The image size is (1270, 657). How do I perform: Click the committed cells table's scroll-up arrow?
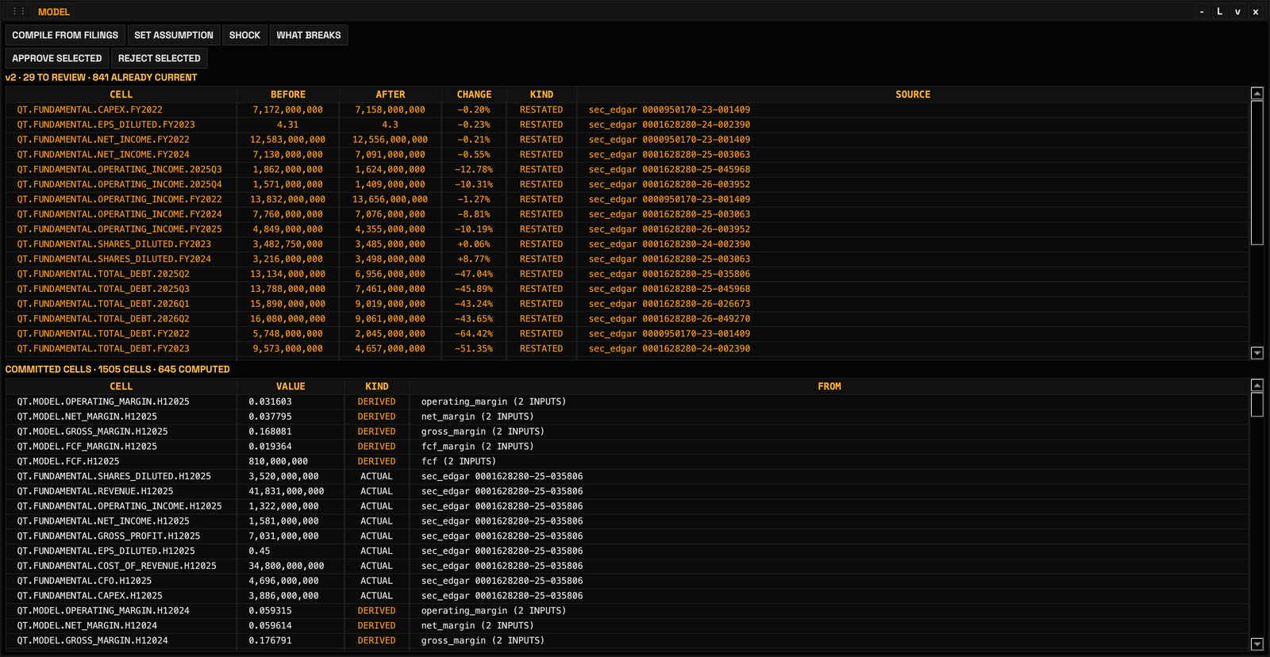click(x=1257, y=386)
